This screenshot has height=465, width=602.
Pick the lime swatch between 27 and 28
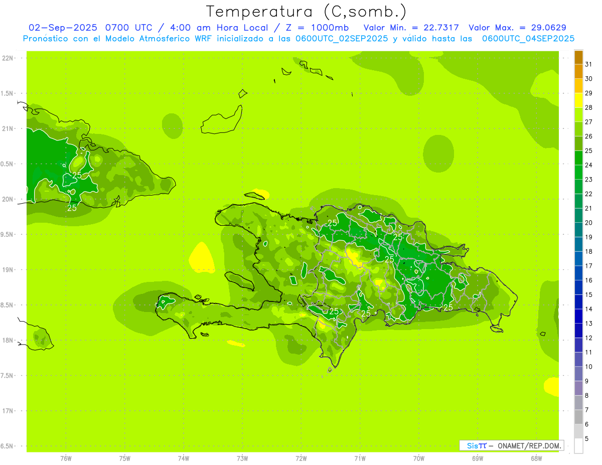pos(578,115)
